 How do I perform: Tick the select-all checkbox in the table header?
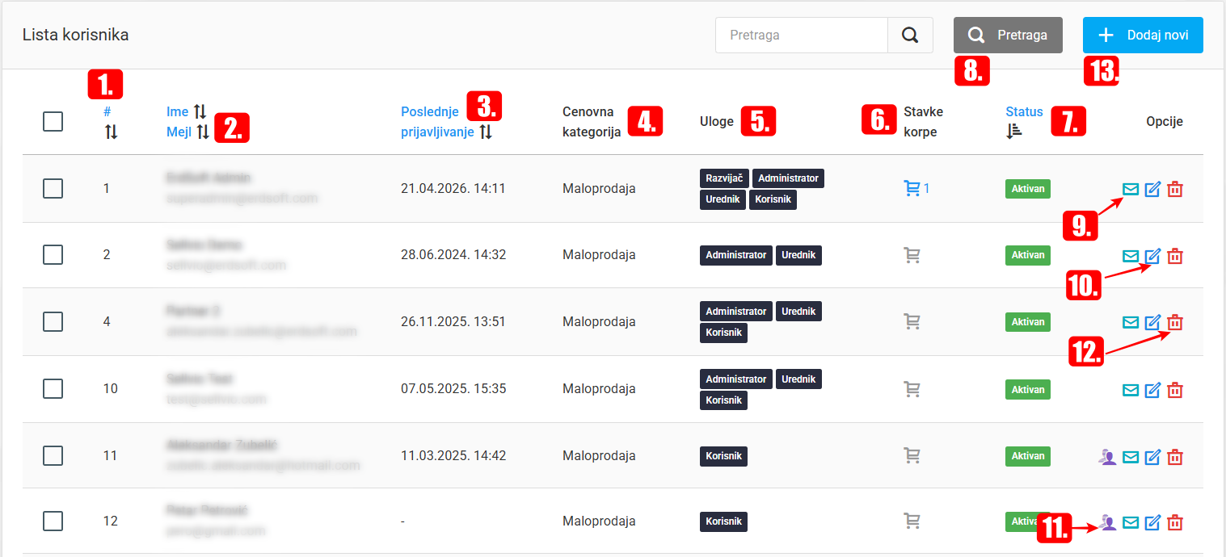click(53, 122)
